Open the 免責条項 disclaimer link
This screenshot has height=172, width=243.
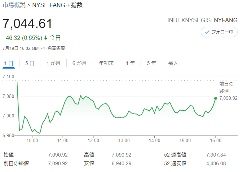coord(56,48)
